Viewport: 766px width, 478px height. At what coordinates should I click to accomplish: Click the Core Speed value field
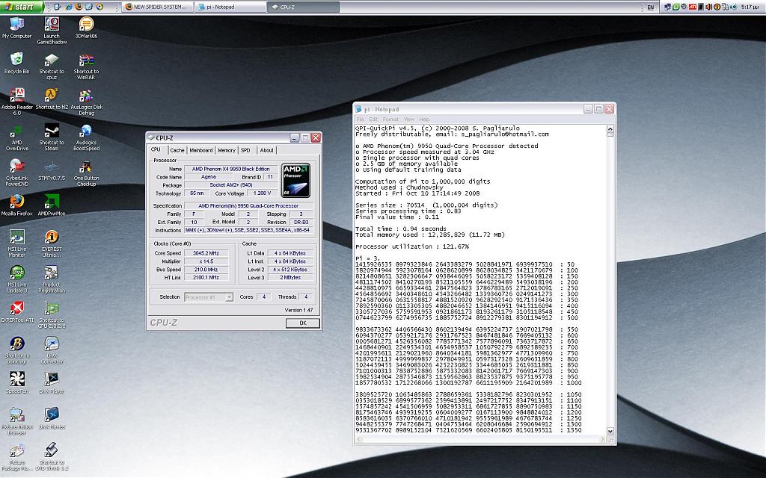[x=206, y=253]
